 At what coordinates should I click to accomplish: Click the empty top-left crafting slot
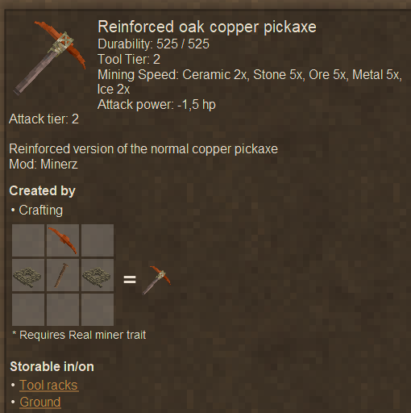pos(28,240)
